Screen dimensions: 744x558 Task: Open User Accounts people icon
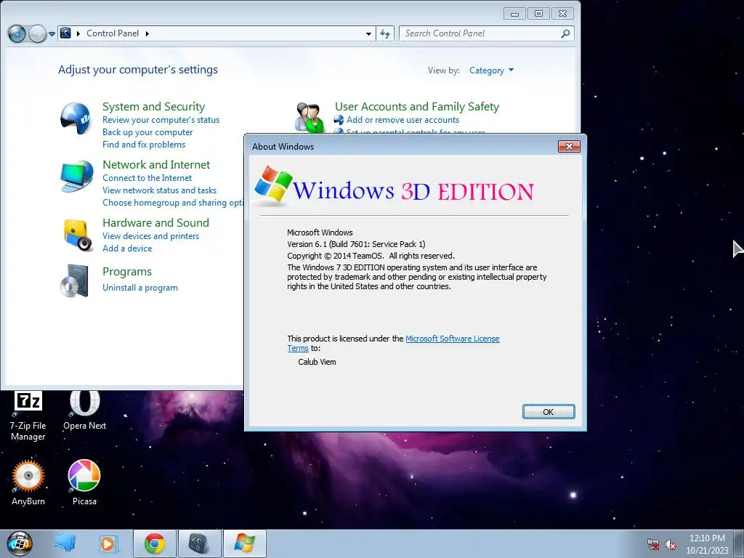coord(310,117)
